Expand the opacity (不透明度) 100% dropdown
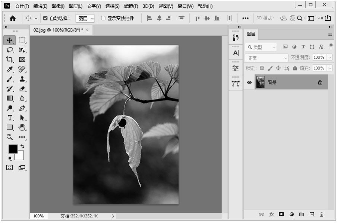The image size is (337, 223). (330, 58)
